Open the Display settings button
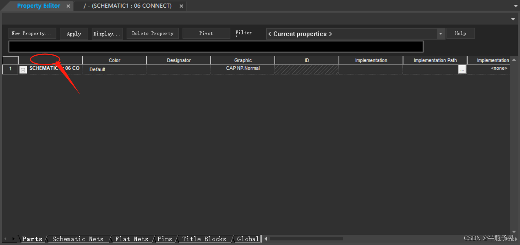 coord(107,34)
